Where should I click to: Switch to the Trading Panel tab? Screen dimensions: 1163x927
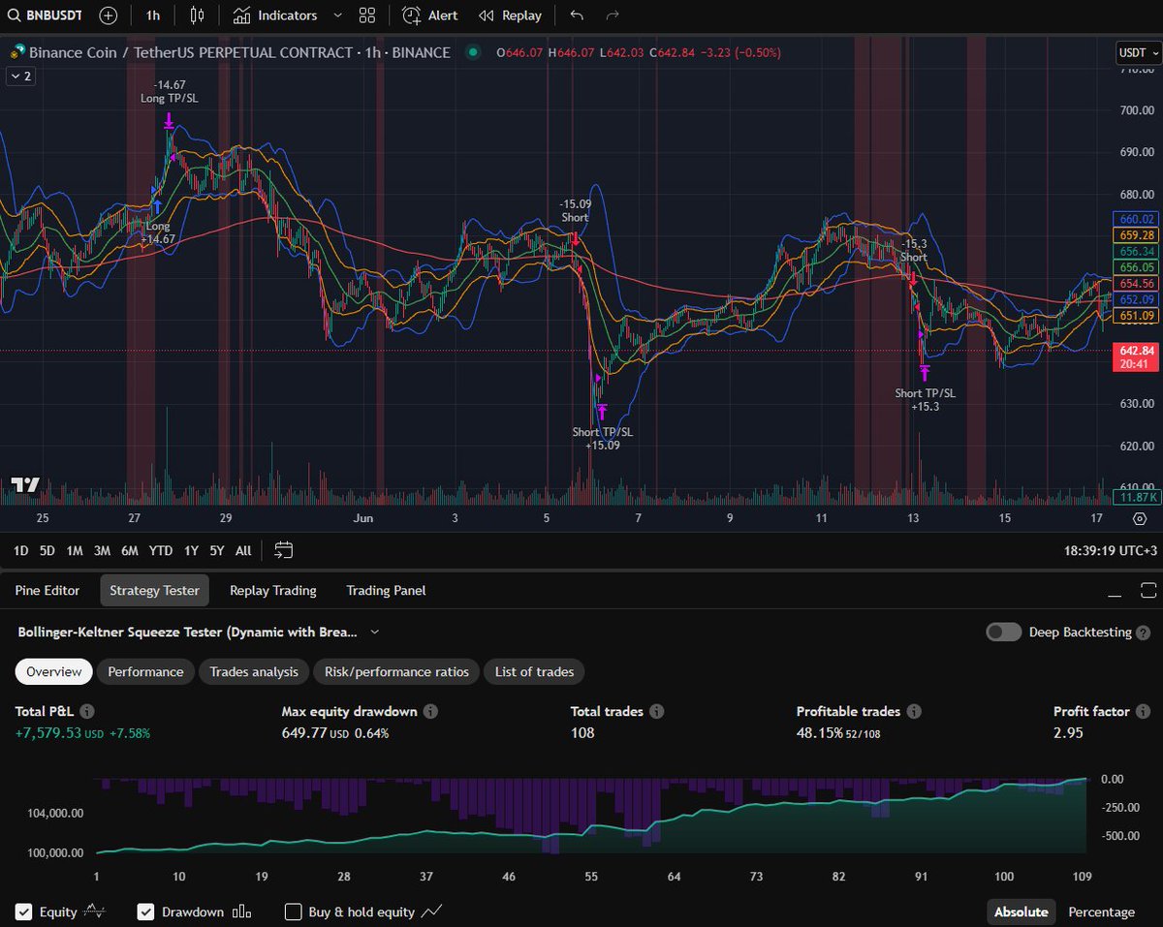coord(386,590)
